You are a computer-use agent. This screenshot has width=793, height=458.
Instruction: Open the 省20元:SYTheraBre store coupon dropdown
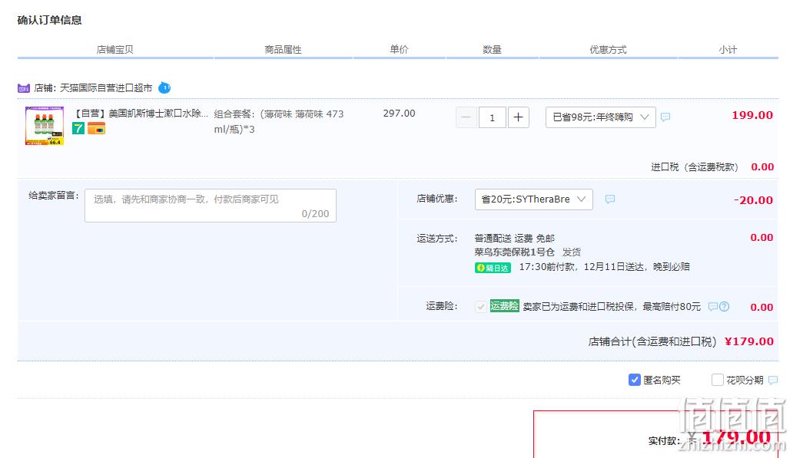tap(533, 199)
